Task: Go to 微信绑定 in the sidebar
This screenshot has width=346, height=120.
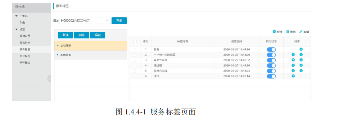Action: click(25, 43)
